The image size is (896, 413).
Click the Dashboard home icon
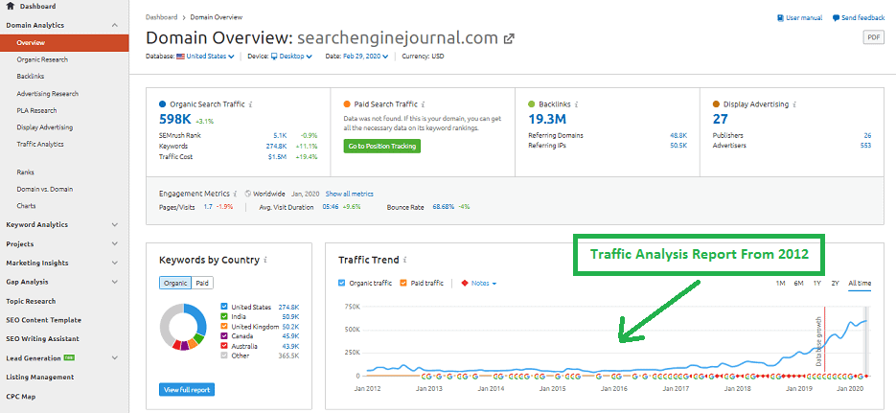[10, 6]
